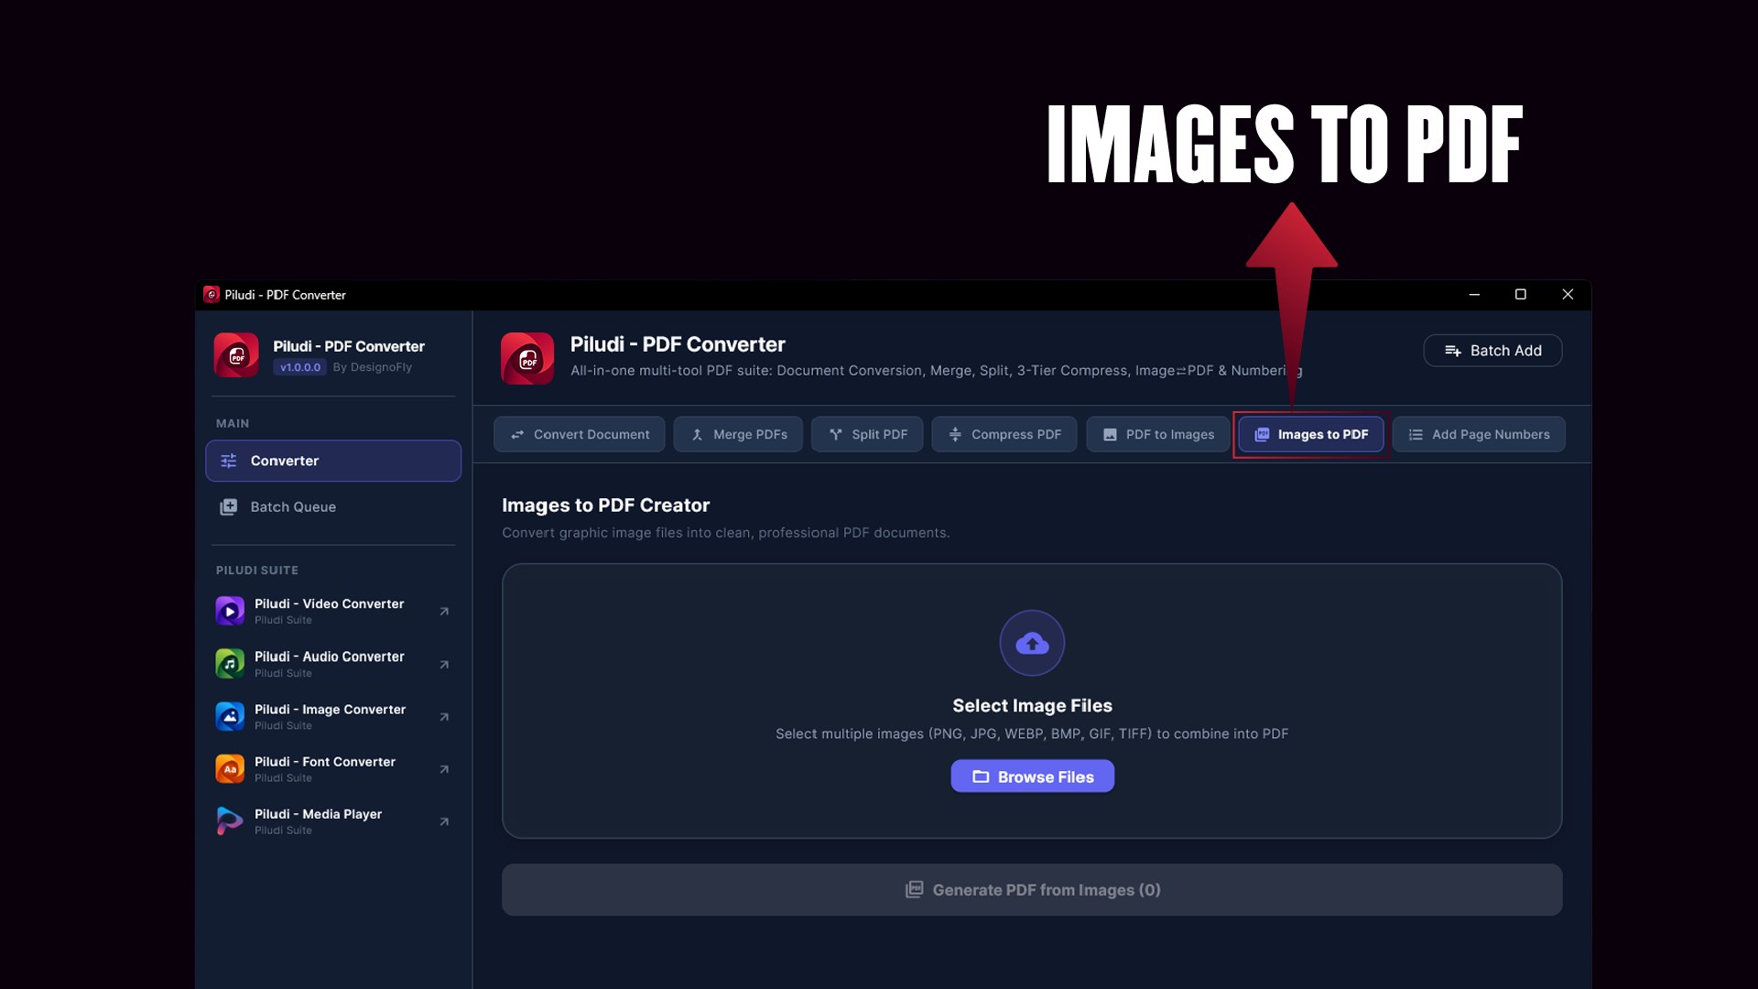This screenshot has width=1758, height=989.
Task: Click the header Piludi PDF logo
Action: [x=527, y=358]
